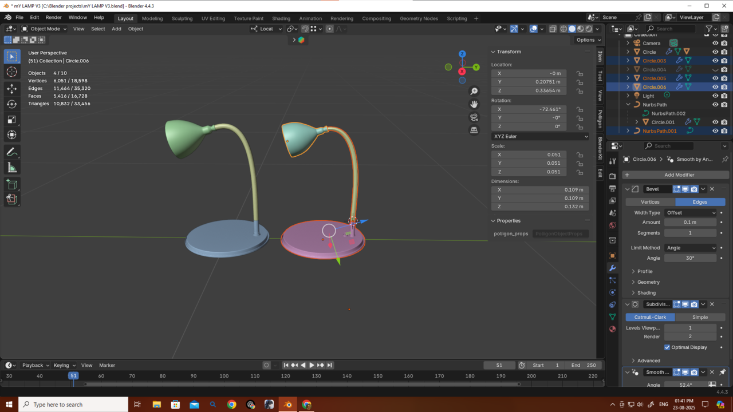Open the Width Type Offset dropdown

tap(691, 213)
